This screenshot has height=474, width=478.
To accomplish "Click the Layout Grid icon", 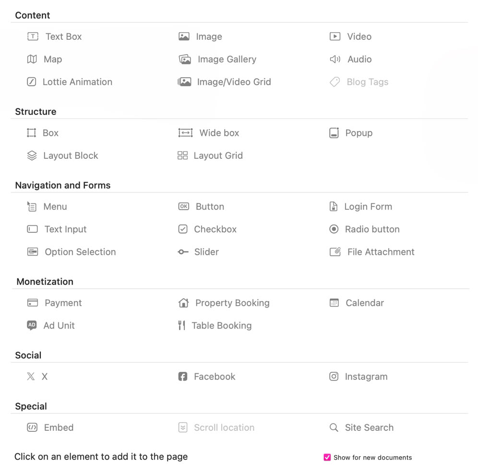I will pyautogui.click(x=182, y=155).
